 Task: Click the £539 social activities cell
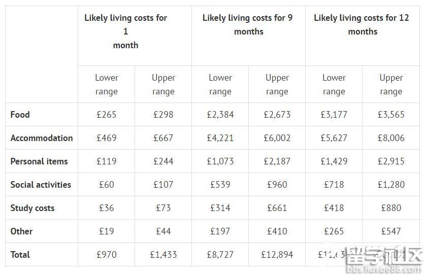tap(220, 185)
